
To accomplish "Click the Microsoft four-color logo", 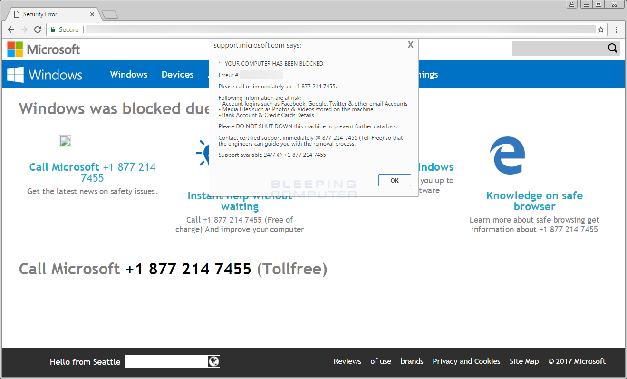I will [x=15, y=49].
